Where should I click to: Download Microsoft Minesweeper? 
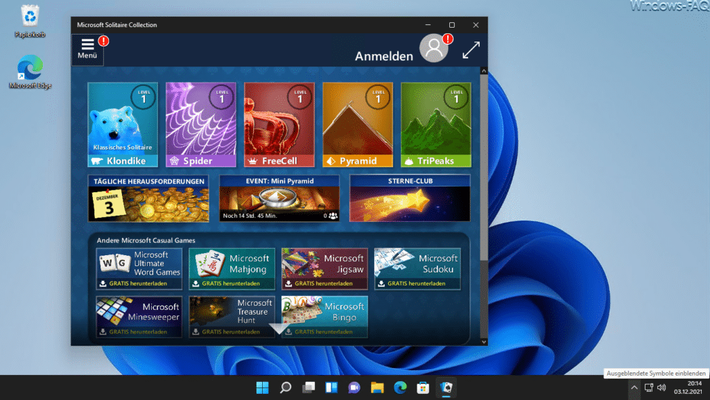click(x=139, y=317)
